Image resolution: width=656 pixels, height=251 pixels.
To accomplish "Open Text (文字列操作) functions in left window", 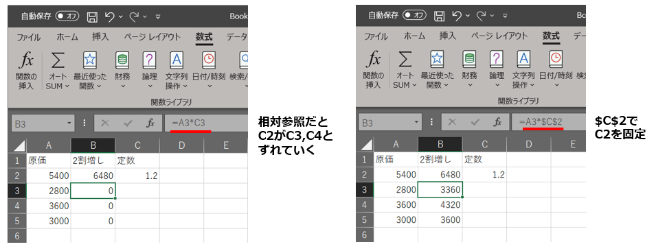I will [176, 60].
